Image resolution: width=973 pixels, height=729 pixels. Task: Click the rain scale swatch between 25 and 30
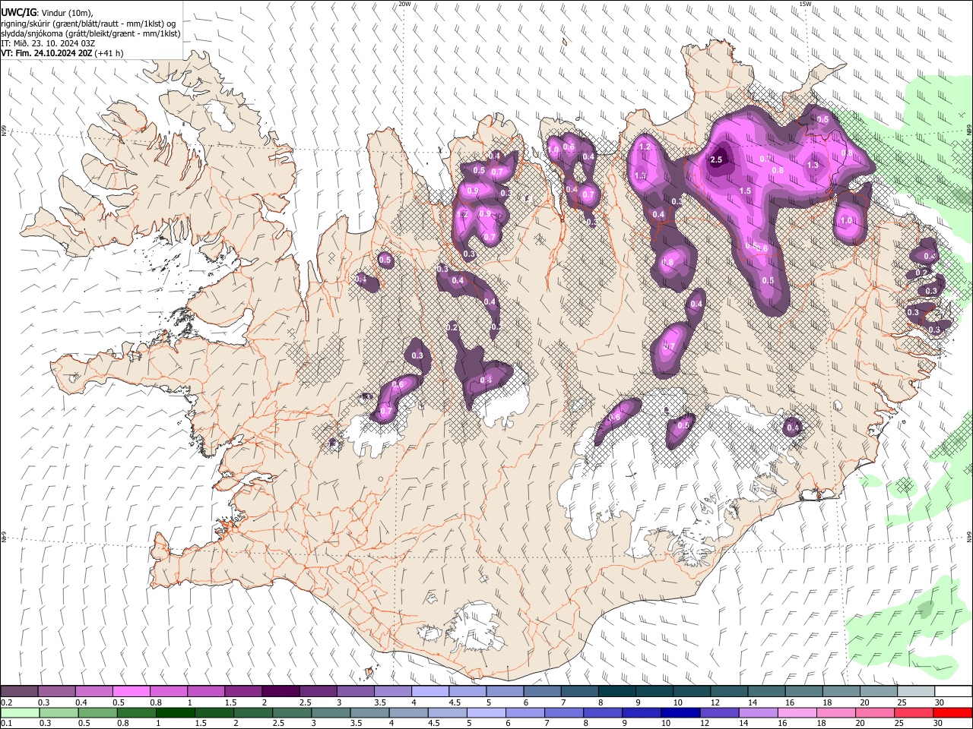tap(914, 712)
